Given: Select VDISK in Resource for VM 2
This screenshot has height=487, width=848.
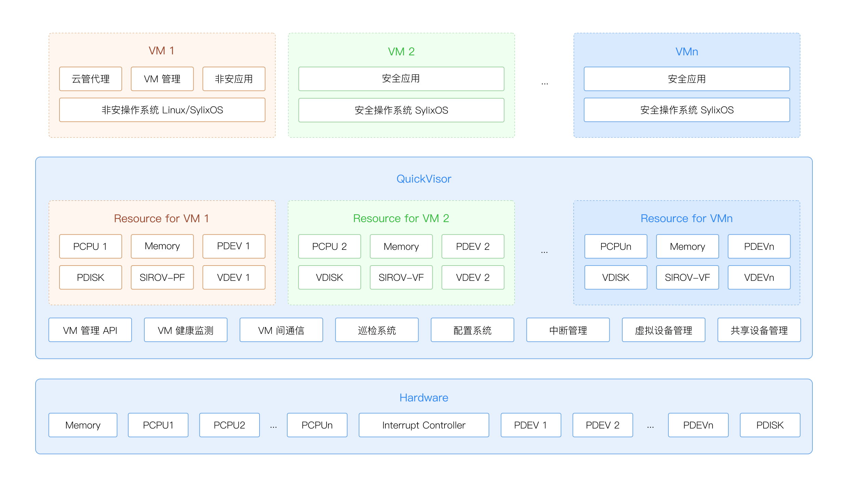Looking at the screenshot, I should pyautogui.click(x=330, y=278).
